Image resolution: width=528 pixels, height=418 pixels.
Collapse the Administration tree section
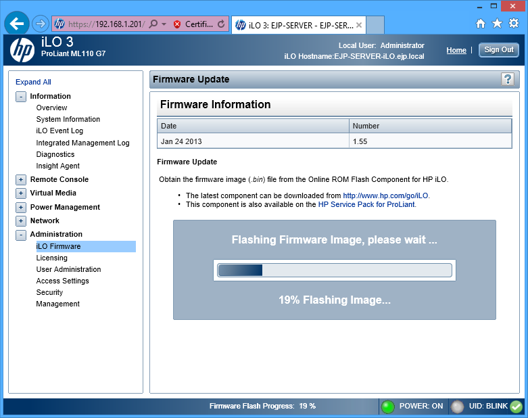click(x=21, y=235)
